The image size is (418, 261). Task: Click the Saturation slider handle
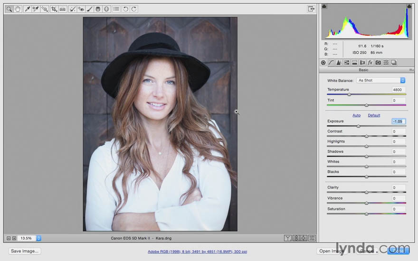pyautogui.click(x=367, y=214)
